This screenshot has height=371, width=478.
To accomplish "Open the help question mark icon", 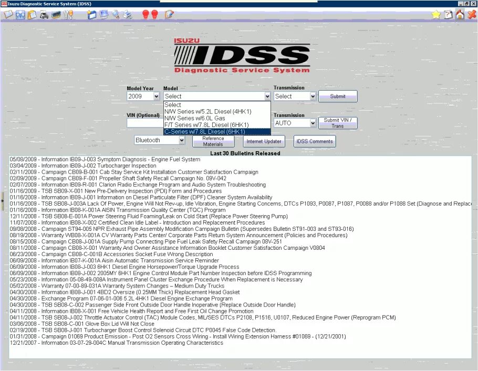I will click(448, 15).
